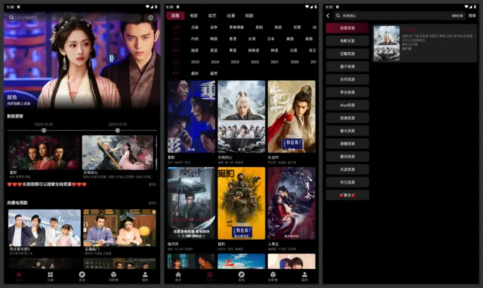Open the 发现 compass icon in bottom navigation

[81, 274]
